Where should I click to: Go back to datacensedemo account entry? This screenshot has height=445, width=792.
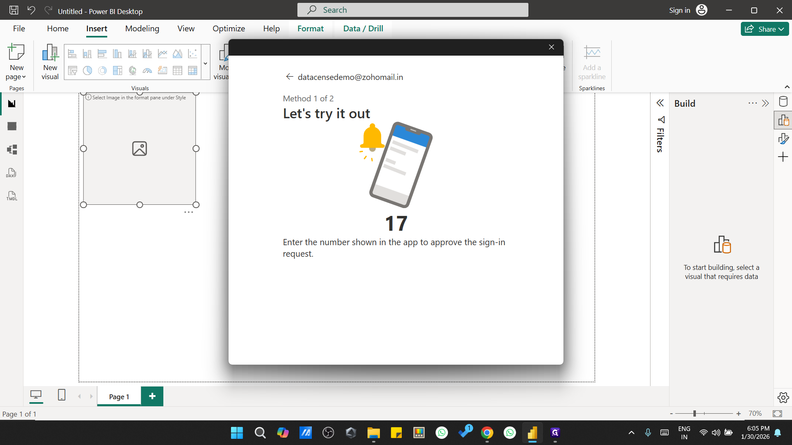coord(289,77)
